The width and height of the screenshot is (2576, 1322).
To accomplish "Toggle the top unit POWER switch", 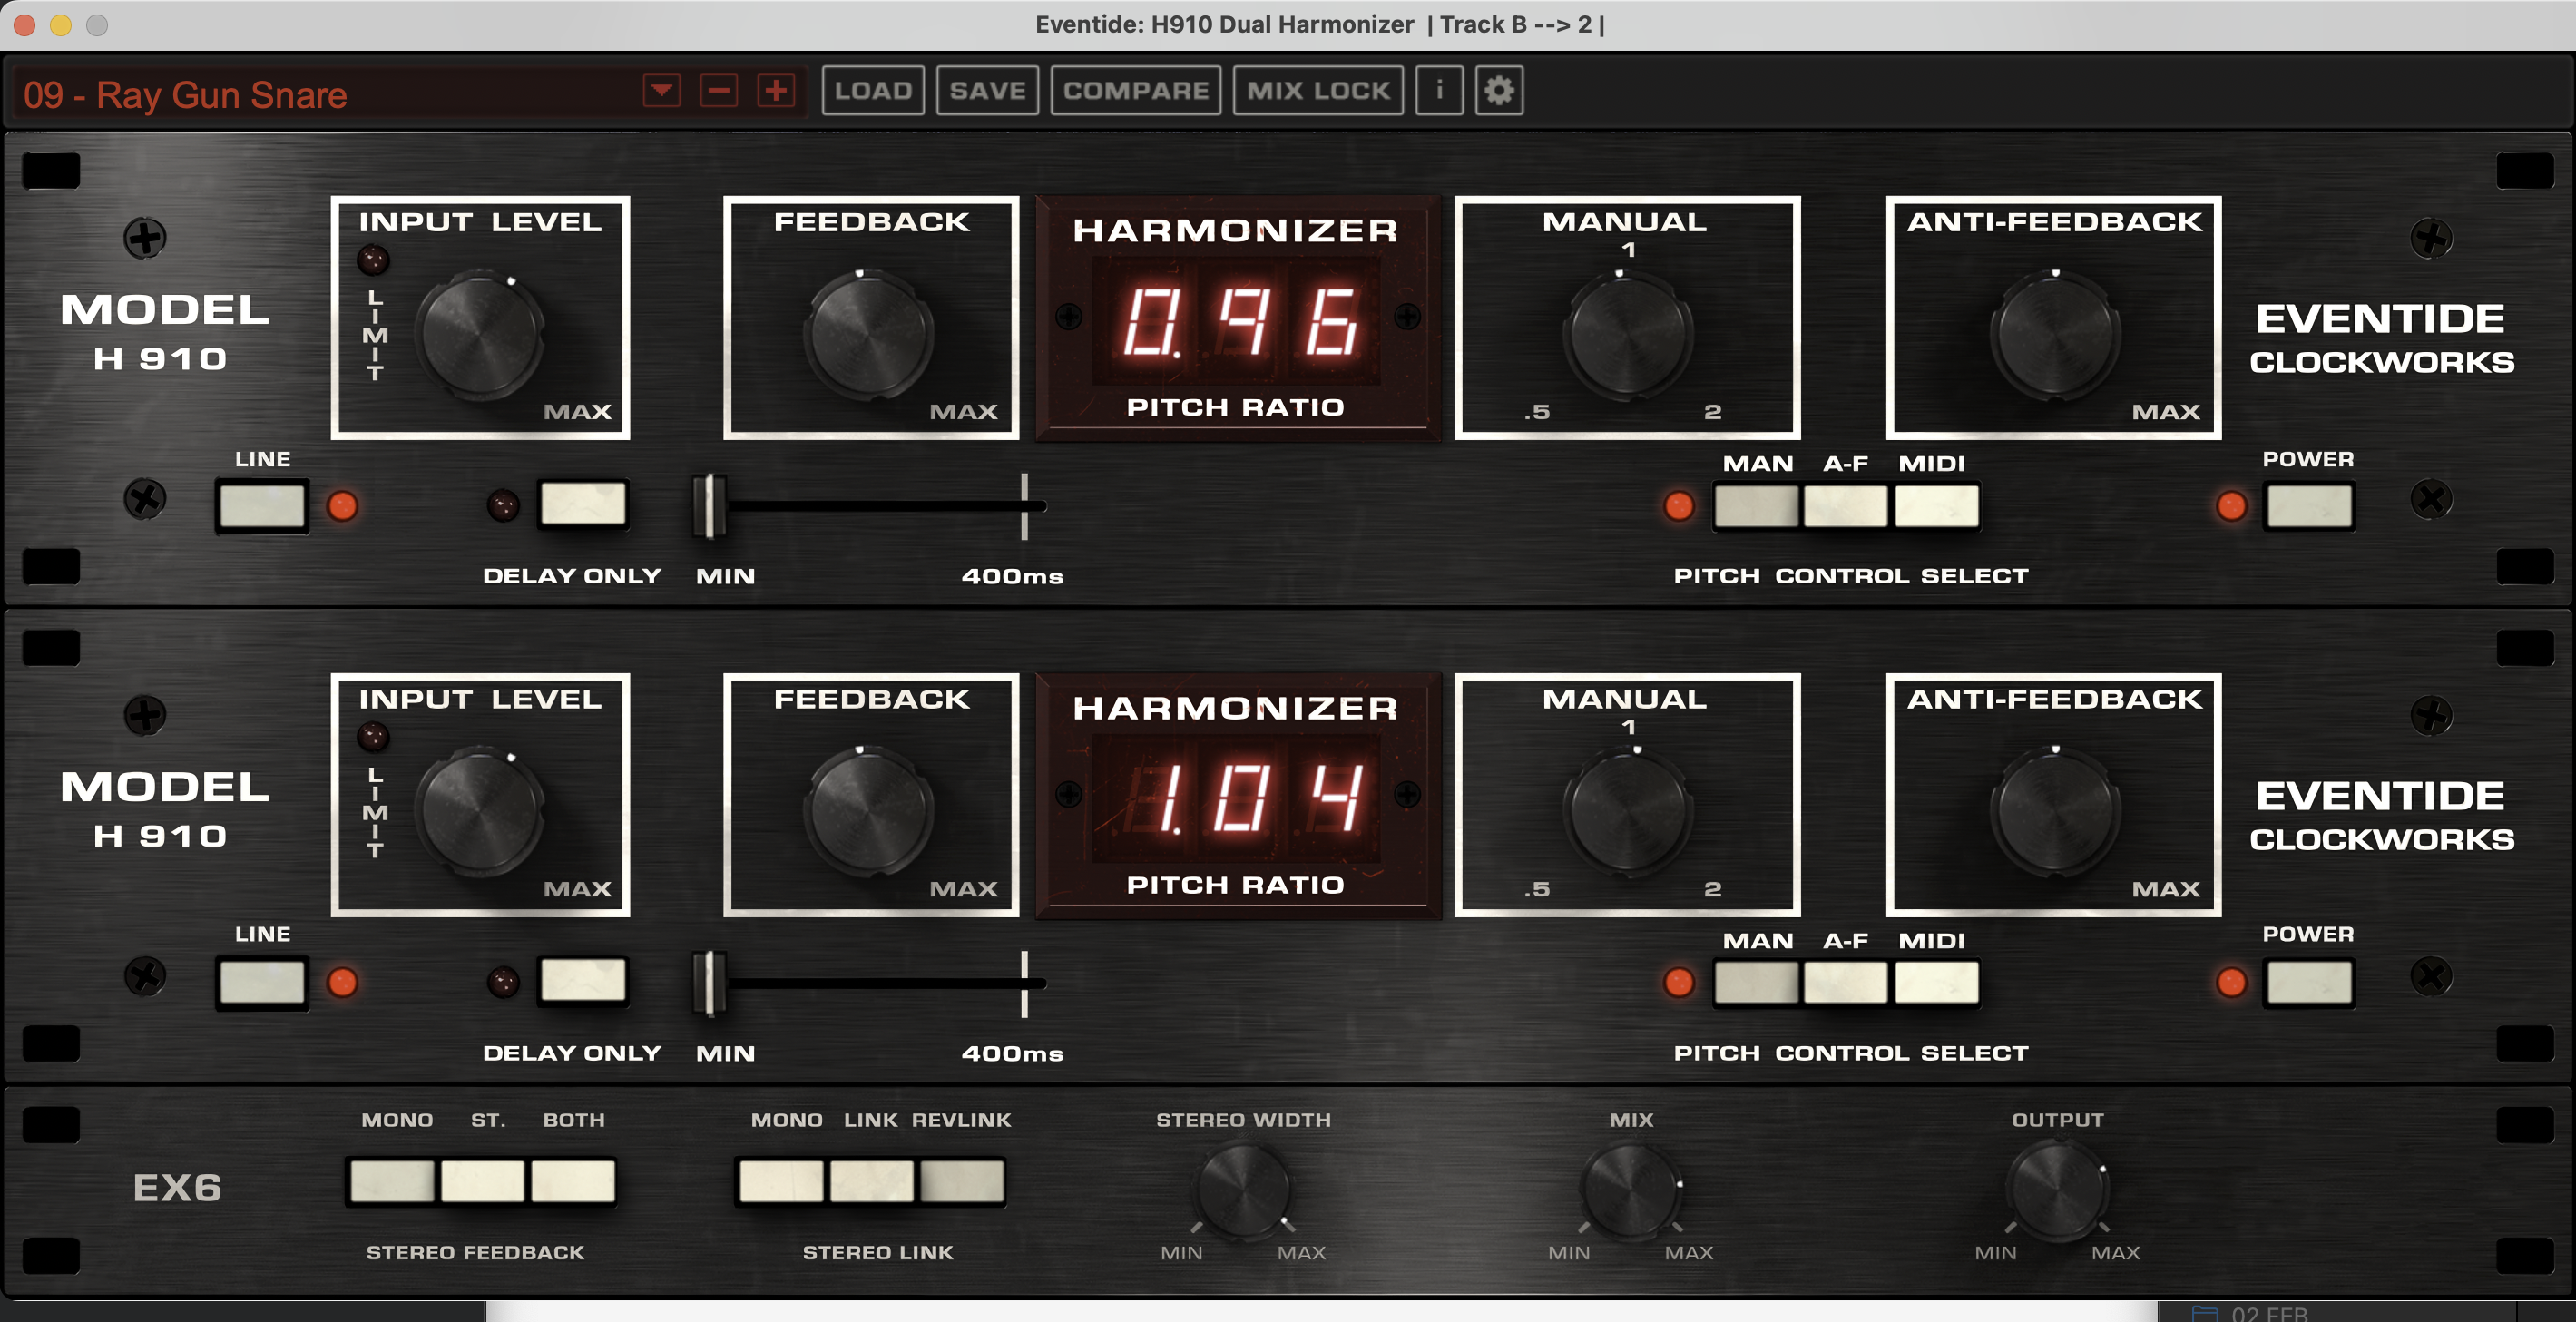I will click(2309, 505).
